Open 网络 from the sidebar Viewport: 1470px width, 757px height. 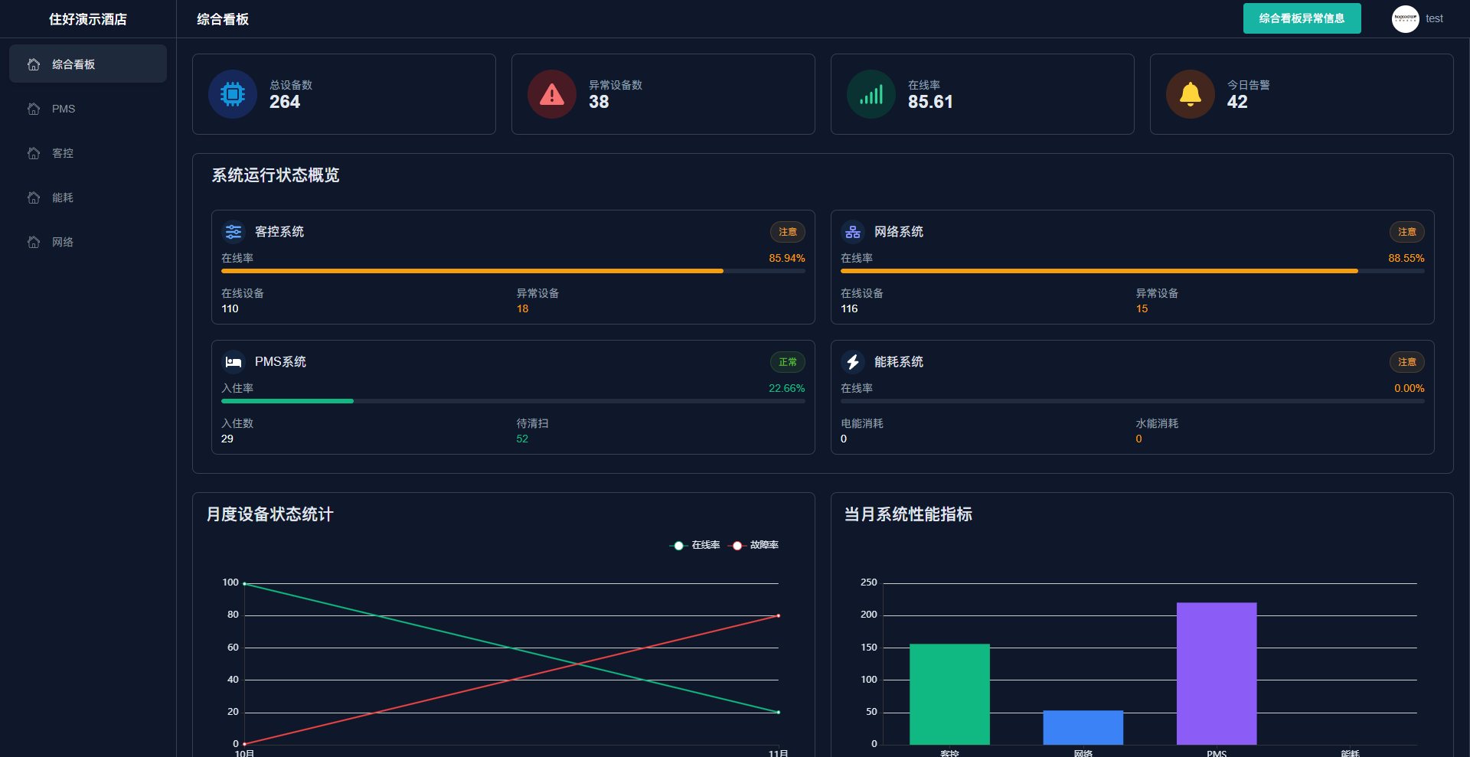(63, 242)
